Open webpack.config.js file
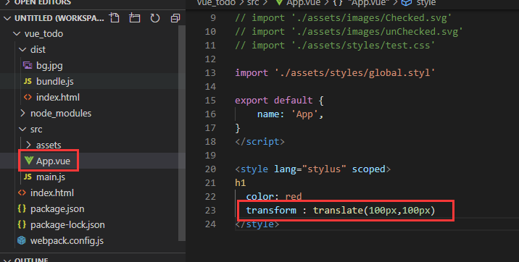Image resolution: width=519 pixels, height=262 pixels. tap(67, 240)
